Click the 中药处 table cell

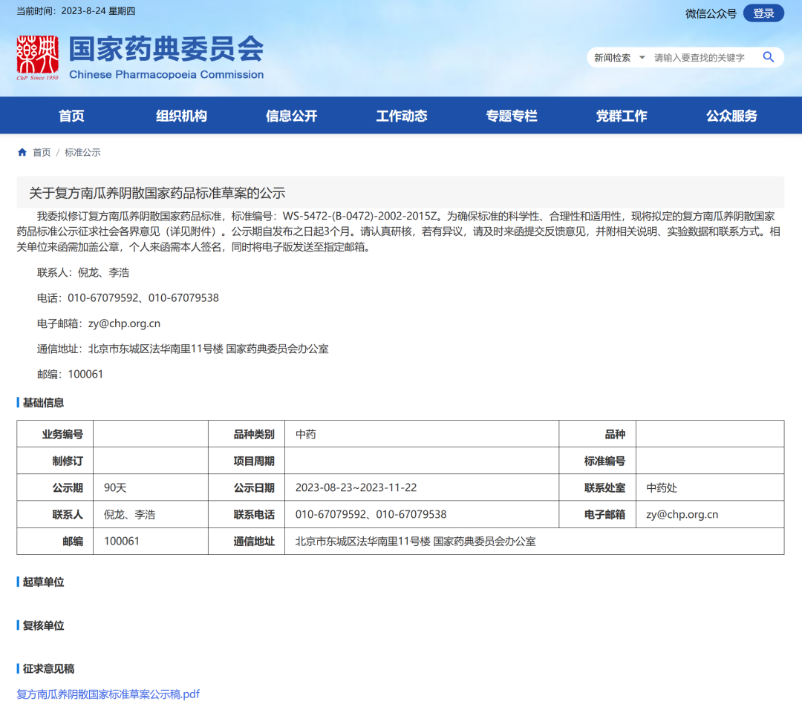[x=710, y=487]
